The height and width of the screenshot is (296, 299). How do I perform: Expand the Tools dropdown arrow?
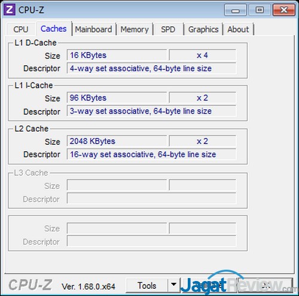[174, 285]
